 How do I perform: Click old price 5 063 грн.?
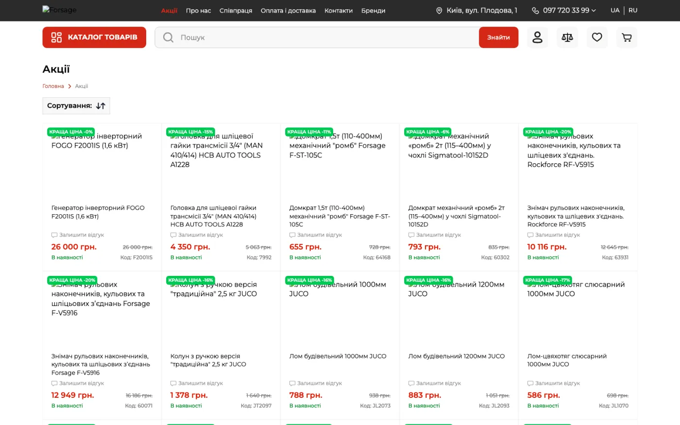(x=258, y=247)
